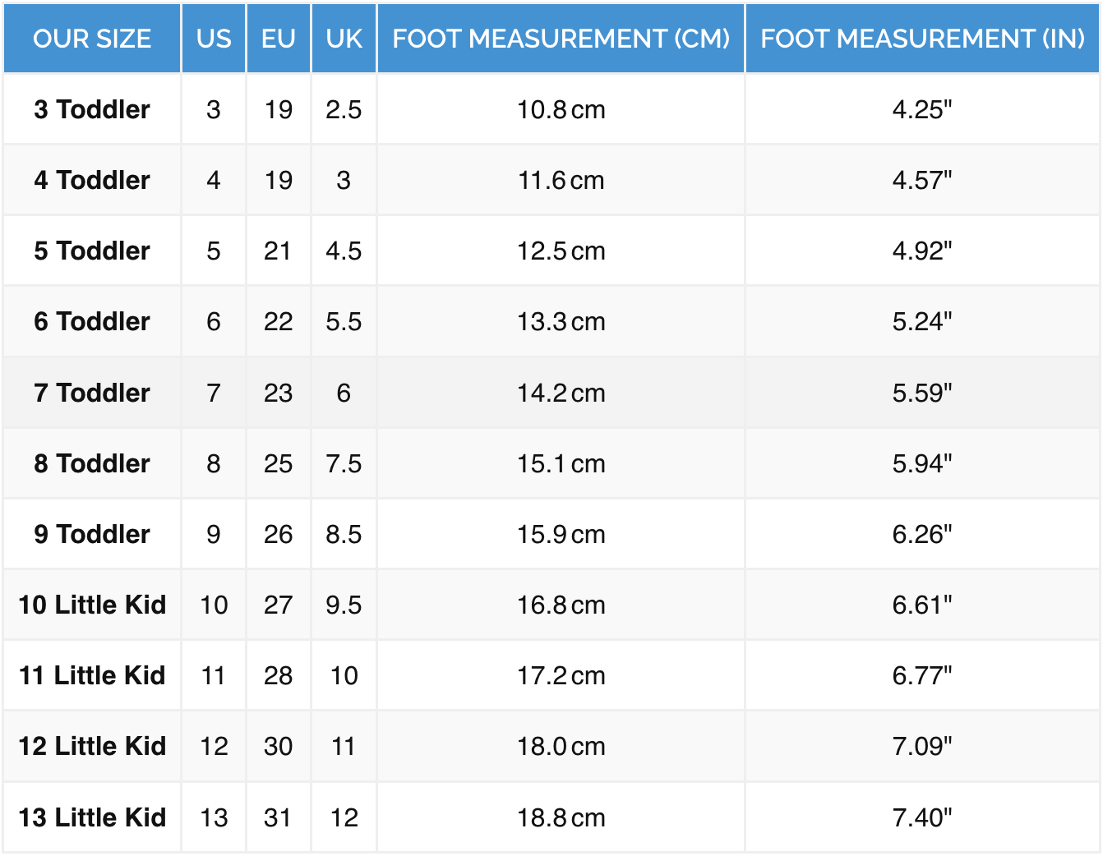Image resolution: width=1103 pixels, height=856 pixels.
Task: Click UK size 9.5 cell
Action: [344, 605]
